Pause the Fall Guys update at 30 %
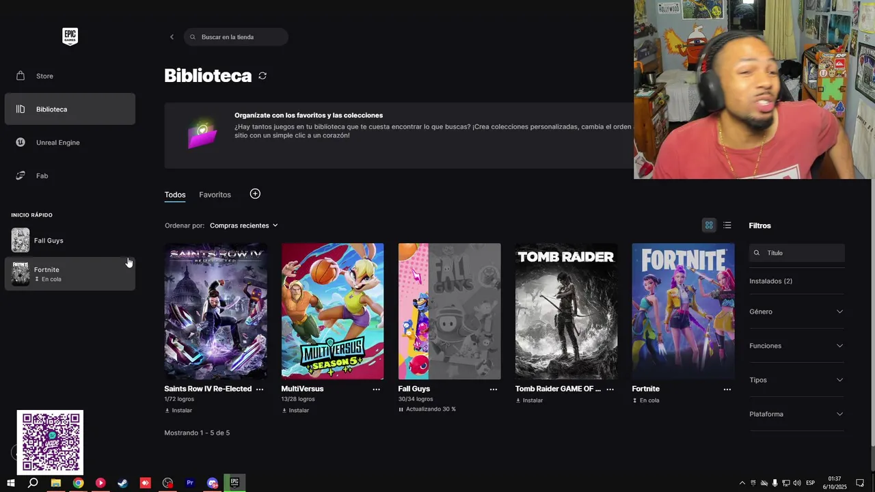 click(x=401, y=409)
